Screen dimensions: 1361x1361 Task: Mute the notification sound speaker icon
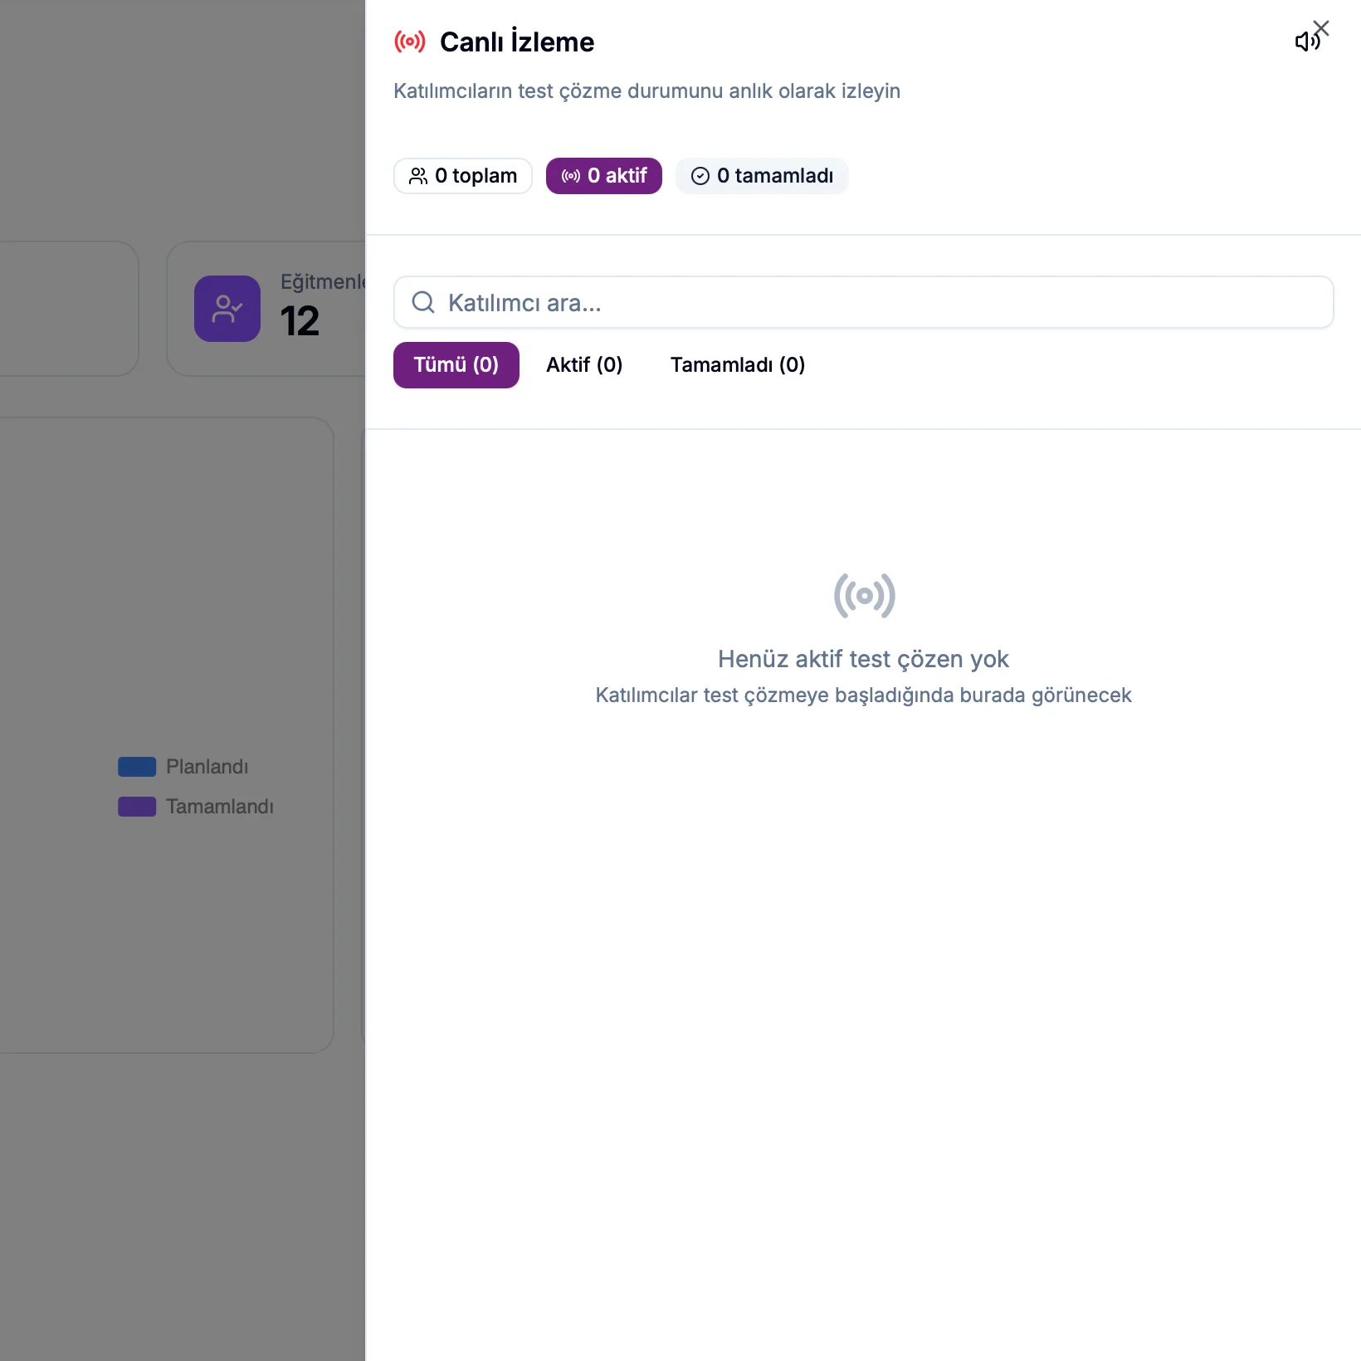pos(1305,42)
